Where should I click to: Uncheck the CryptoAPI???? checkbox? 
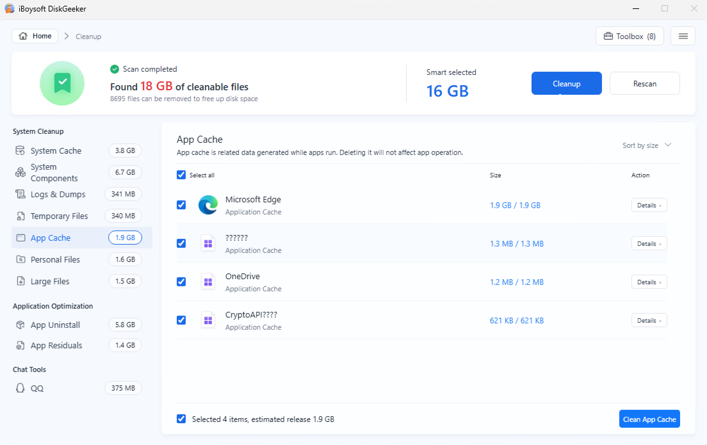181,320
